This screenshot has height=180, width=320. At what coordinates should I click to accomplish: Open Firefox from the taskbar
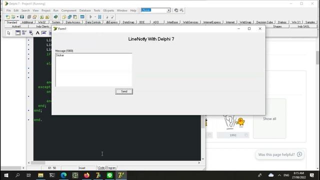tap(86, 175)
